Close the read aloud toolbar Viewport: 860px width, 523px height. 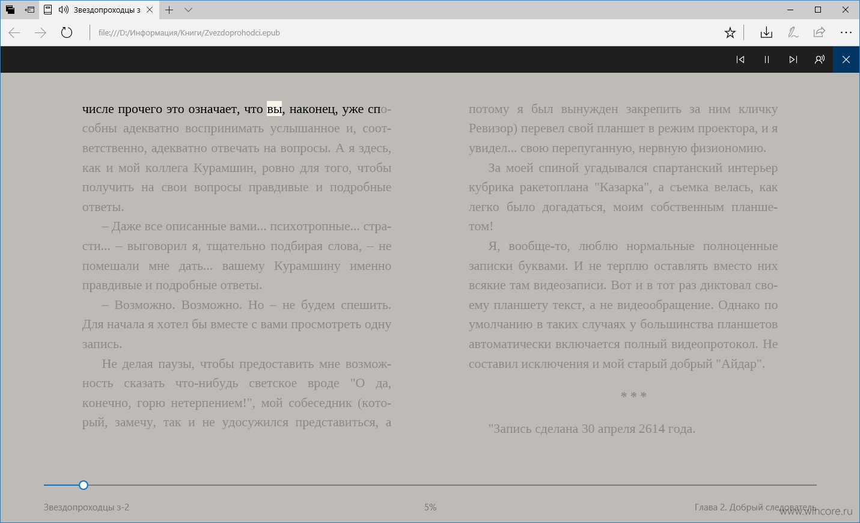click(846, 60)
